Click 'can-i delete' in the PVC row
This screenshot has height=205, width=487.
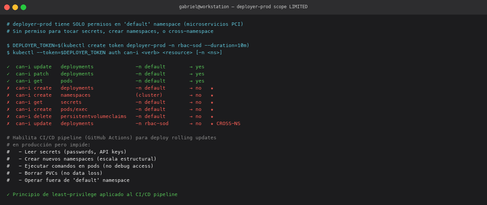(x=34, y=117)
